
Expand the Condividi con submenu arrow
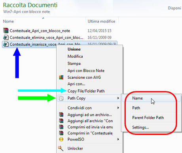118,108
